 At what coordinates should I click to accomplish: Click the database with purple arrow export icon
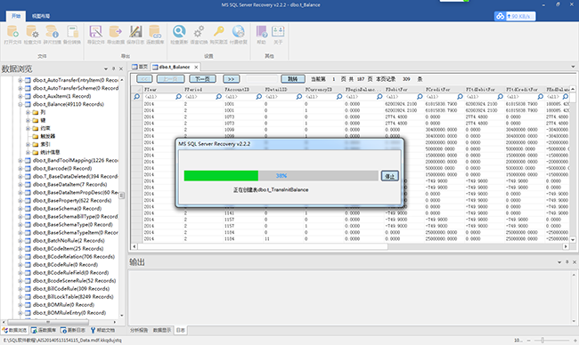115,32
